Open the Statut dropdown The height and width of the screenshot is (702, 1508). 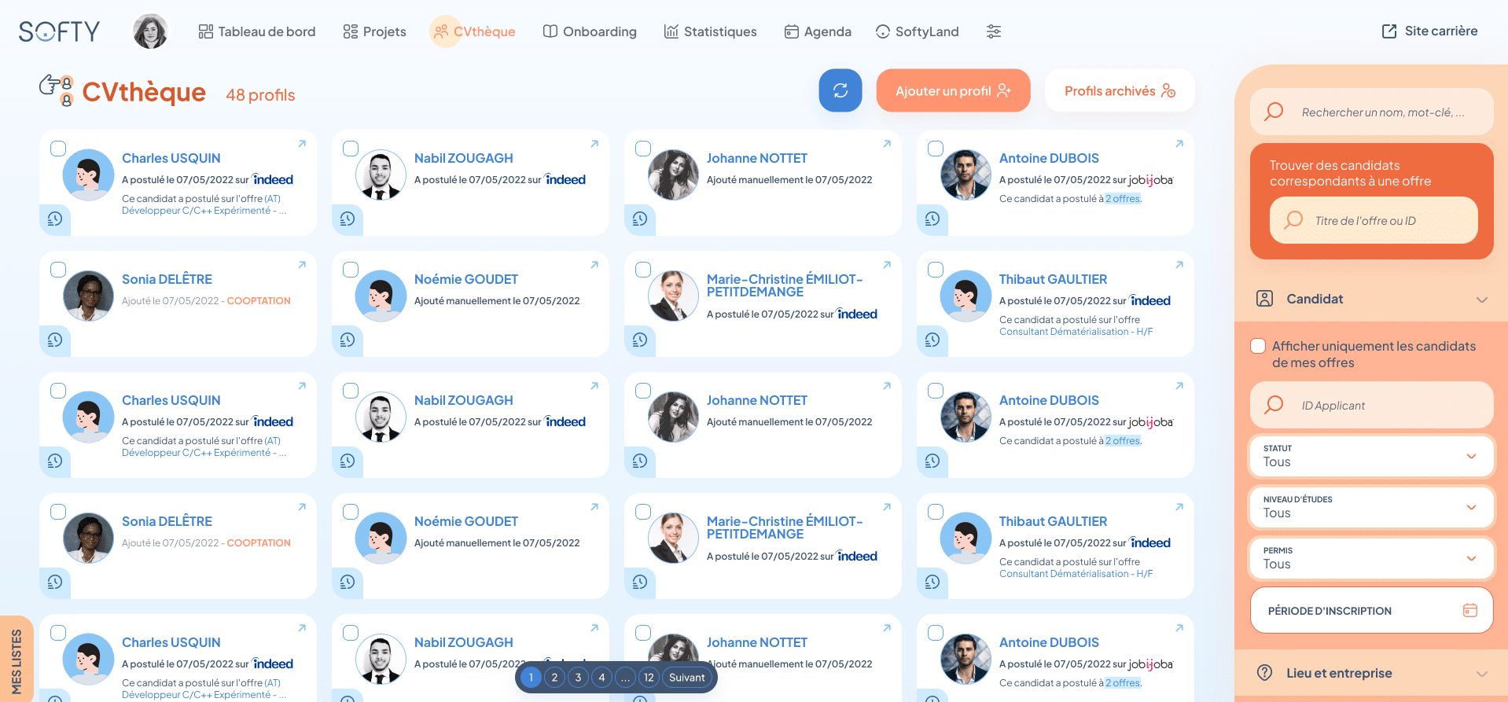pyautogui.click(x=1371, y=456)
